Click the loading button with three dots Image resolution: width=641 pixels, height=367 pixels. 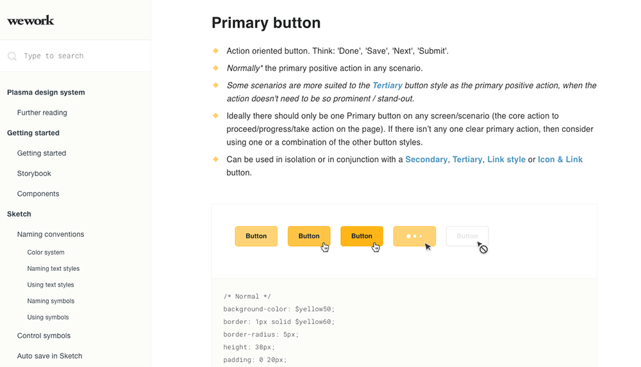pyautogui.click(x=414, y=236)
